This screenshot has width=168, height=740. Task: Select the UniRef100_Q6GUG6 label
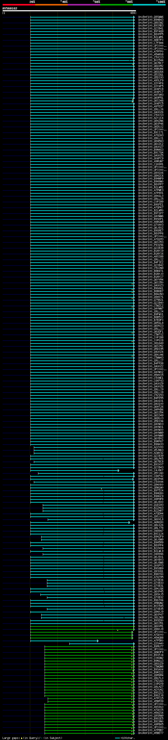pos(151,72)
